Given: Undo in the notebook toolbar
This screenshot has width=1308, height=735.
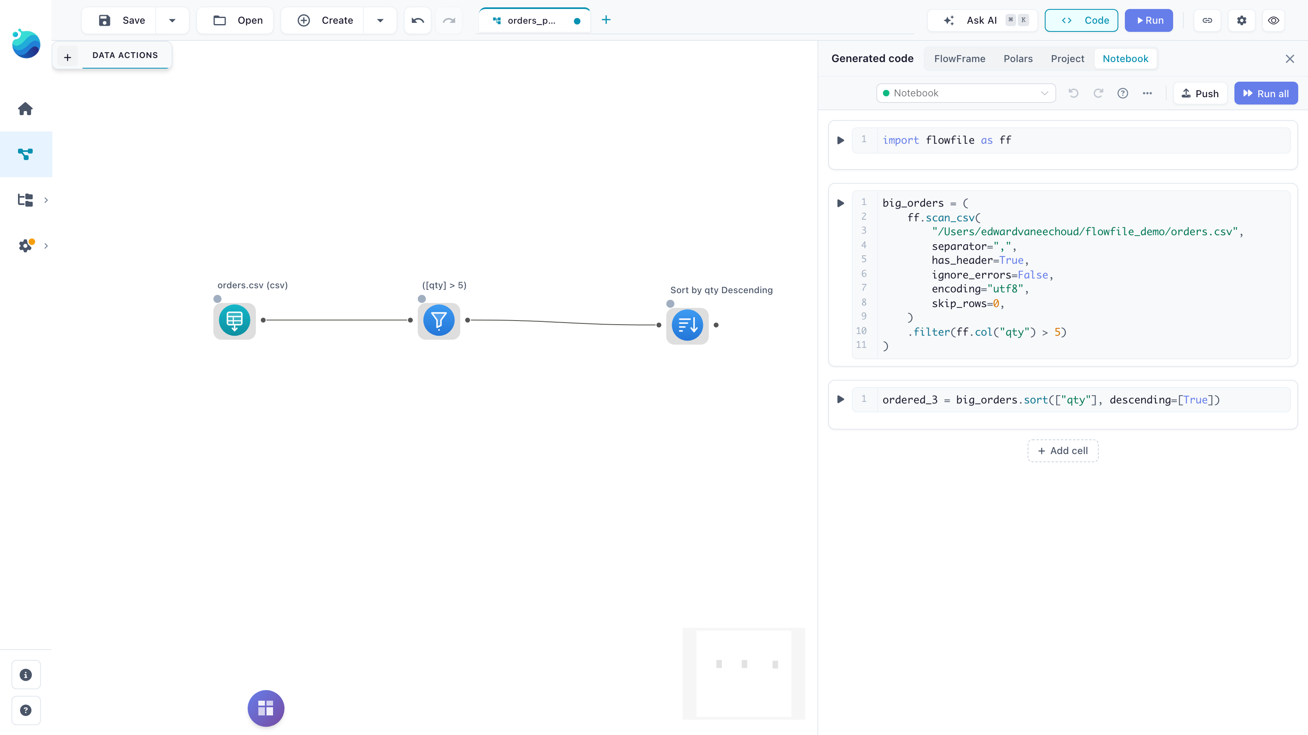Looking at the screenshot, I should tap(1073, 94).
